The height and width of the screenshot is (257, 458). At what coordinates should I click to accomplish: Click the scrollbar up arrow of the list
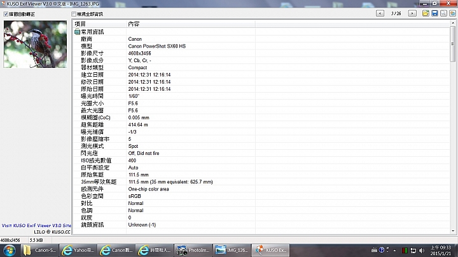pos(453,23)
